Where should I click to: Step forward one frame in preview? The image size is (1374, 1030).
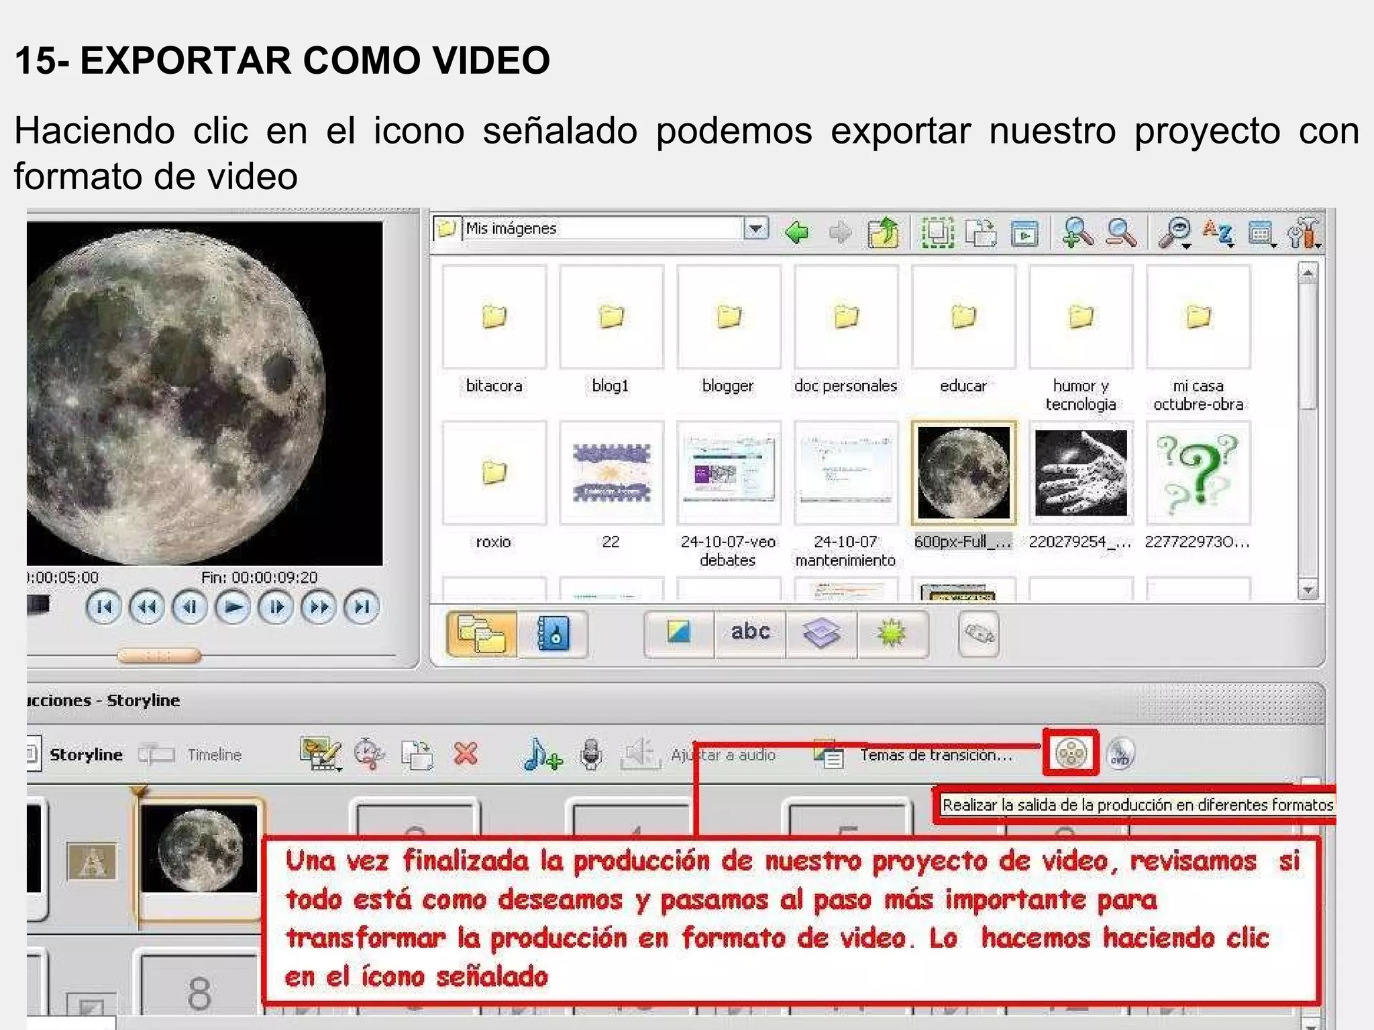(276, 608)
